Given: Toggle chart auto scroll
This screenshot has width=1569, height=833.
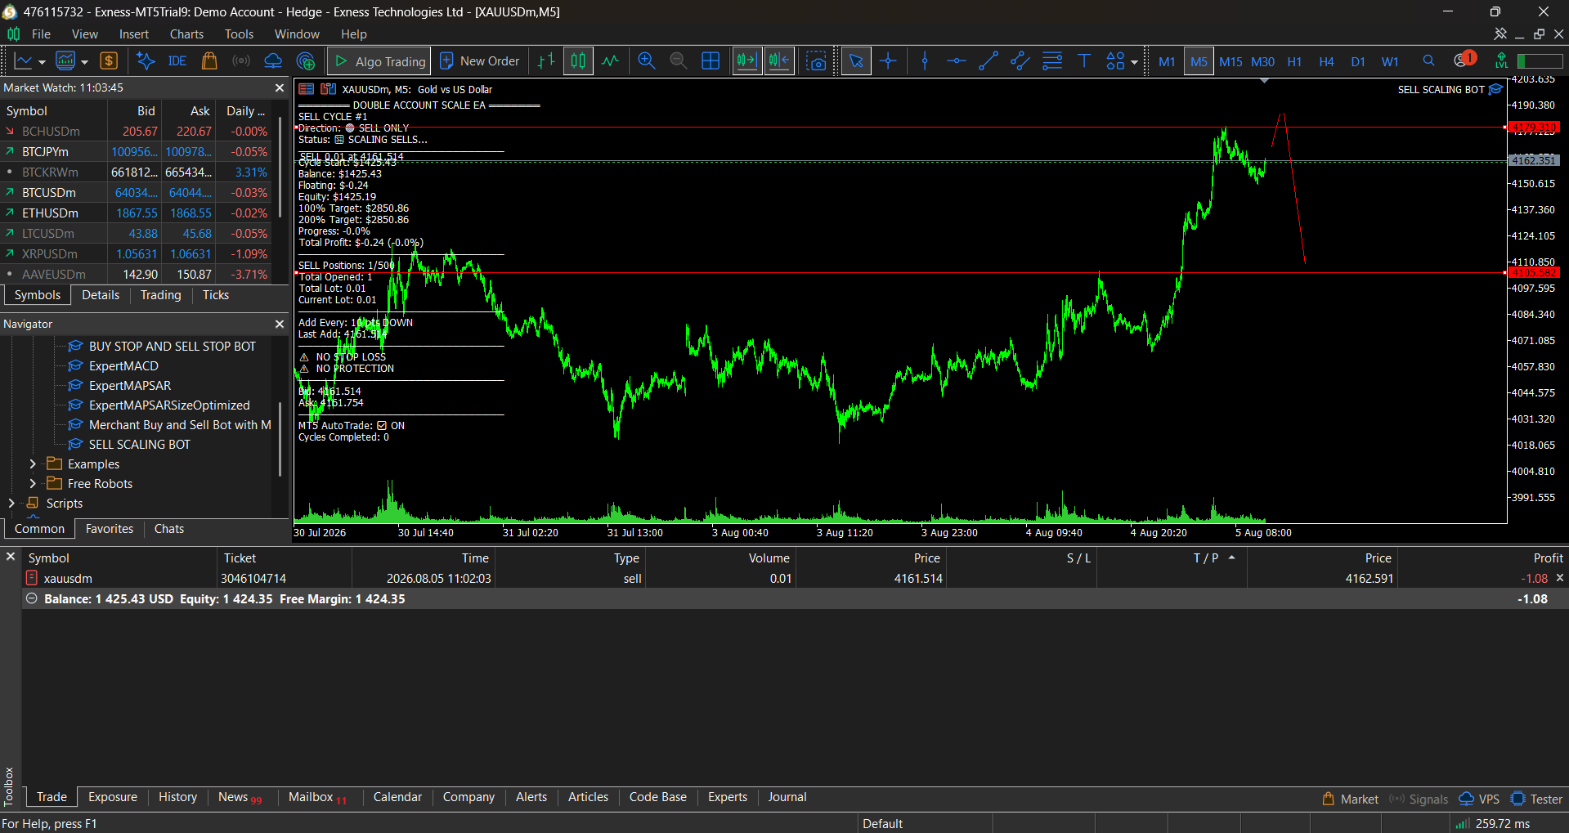Looking at the screenshot, I should [x=746, y=61].
